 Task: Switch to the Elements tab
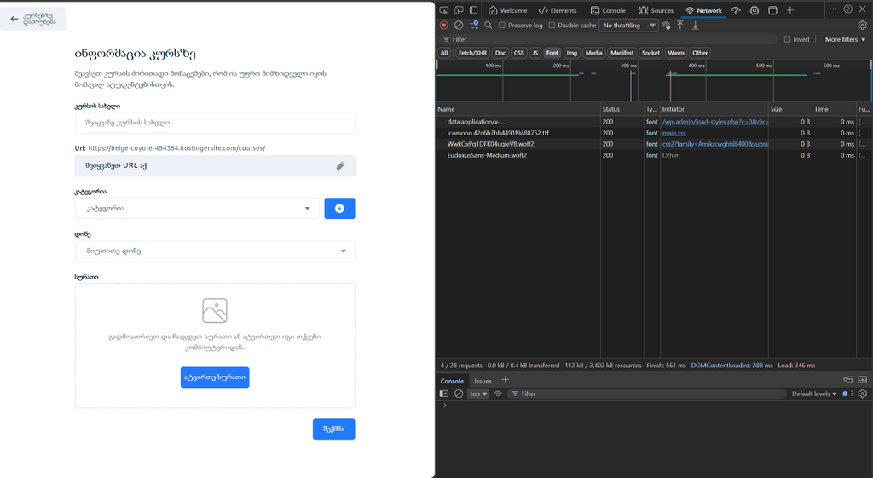point(558,10)
